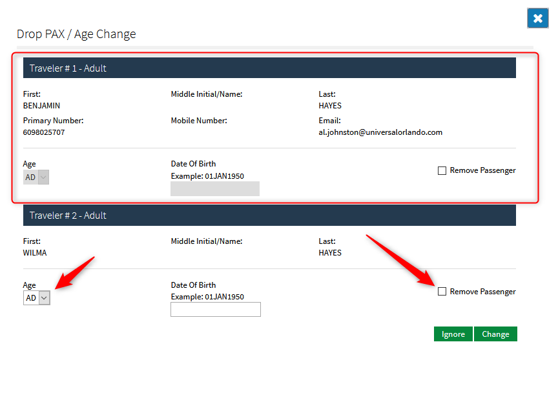Click the green Ignore button
Viewport: 558px width, 402px height.
453,334
